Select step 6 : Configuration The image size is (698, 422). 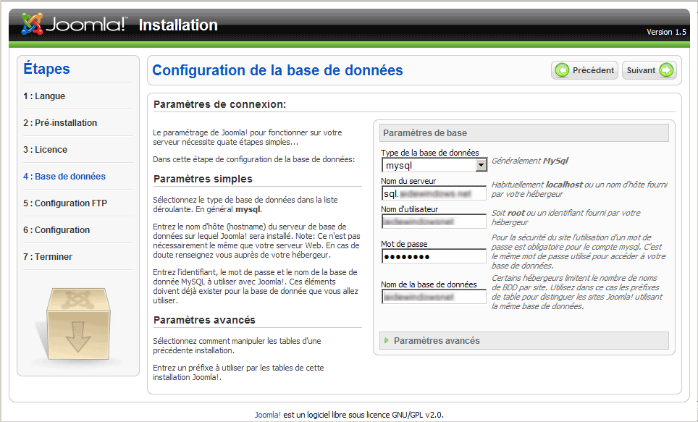pyautogui.click(x=56, y=229)
